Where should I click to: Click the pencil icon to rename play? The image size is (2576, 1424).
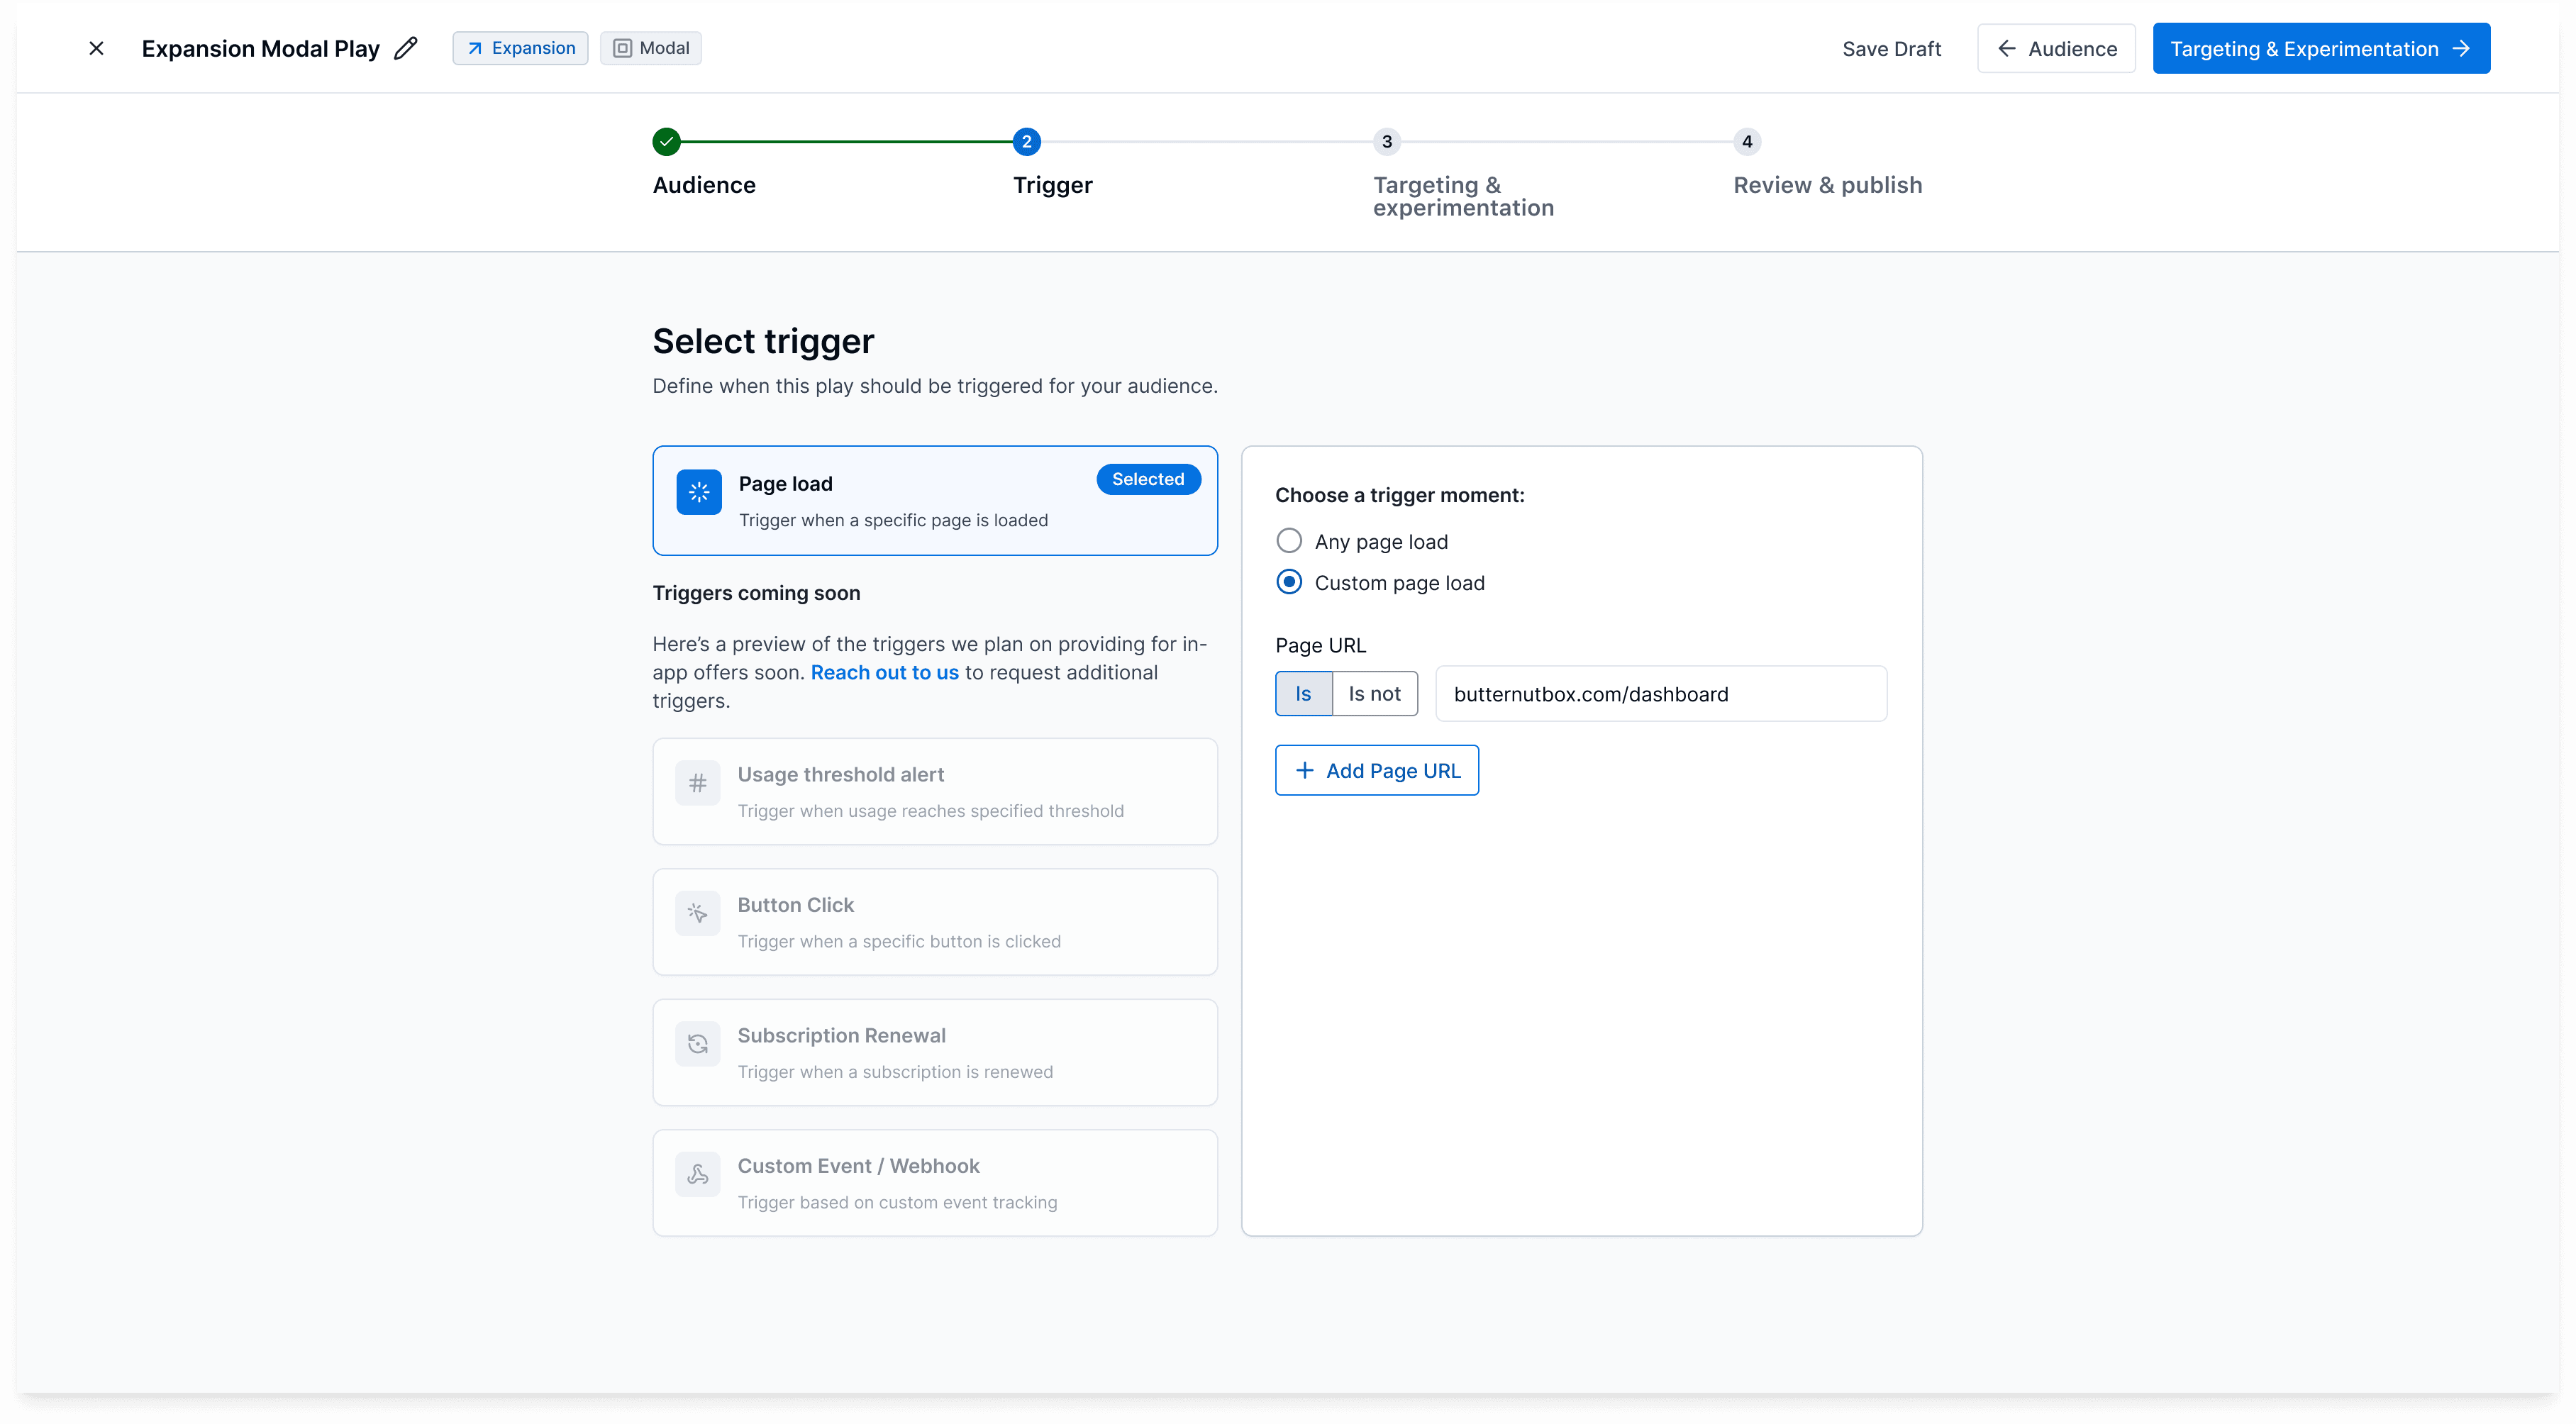(x=406, y=48)
